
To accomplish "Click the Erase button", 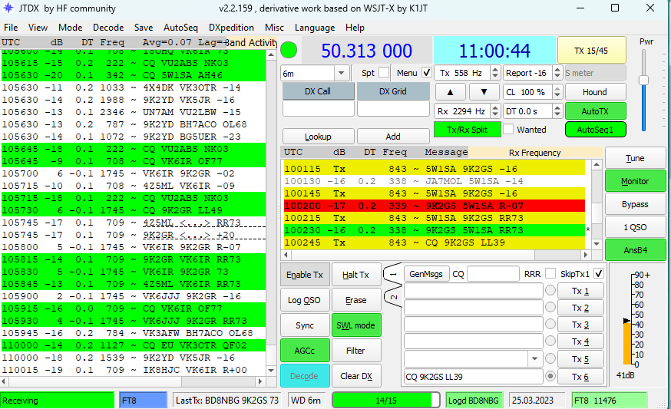I will (355, 300).
